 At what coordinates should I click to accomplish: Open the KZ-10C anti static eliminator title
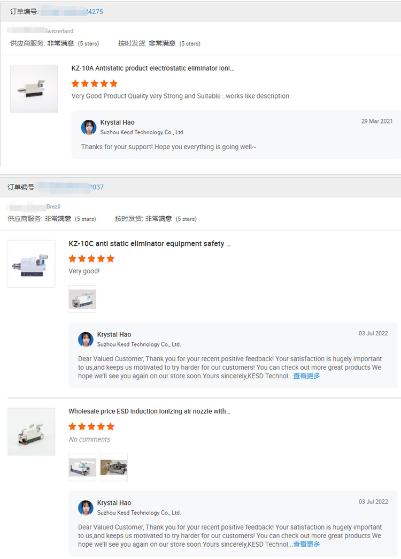pyautogui.click(x=150, y=244)
